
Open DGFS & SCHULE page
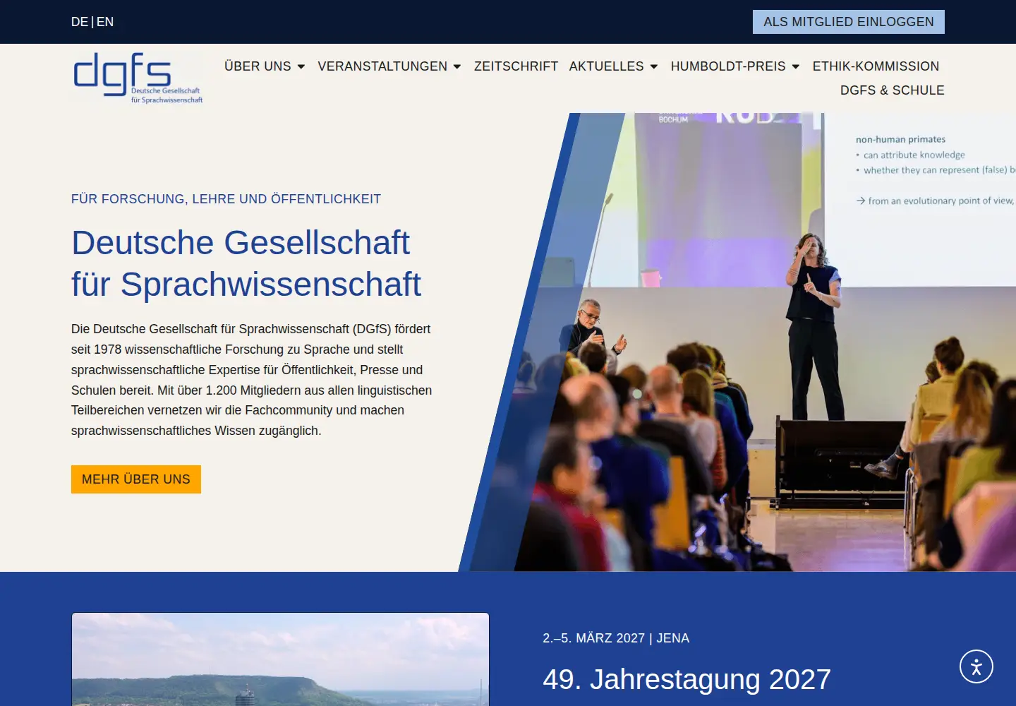click(x=892, y=90)
